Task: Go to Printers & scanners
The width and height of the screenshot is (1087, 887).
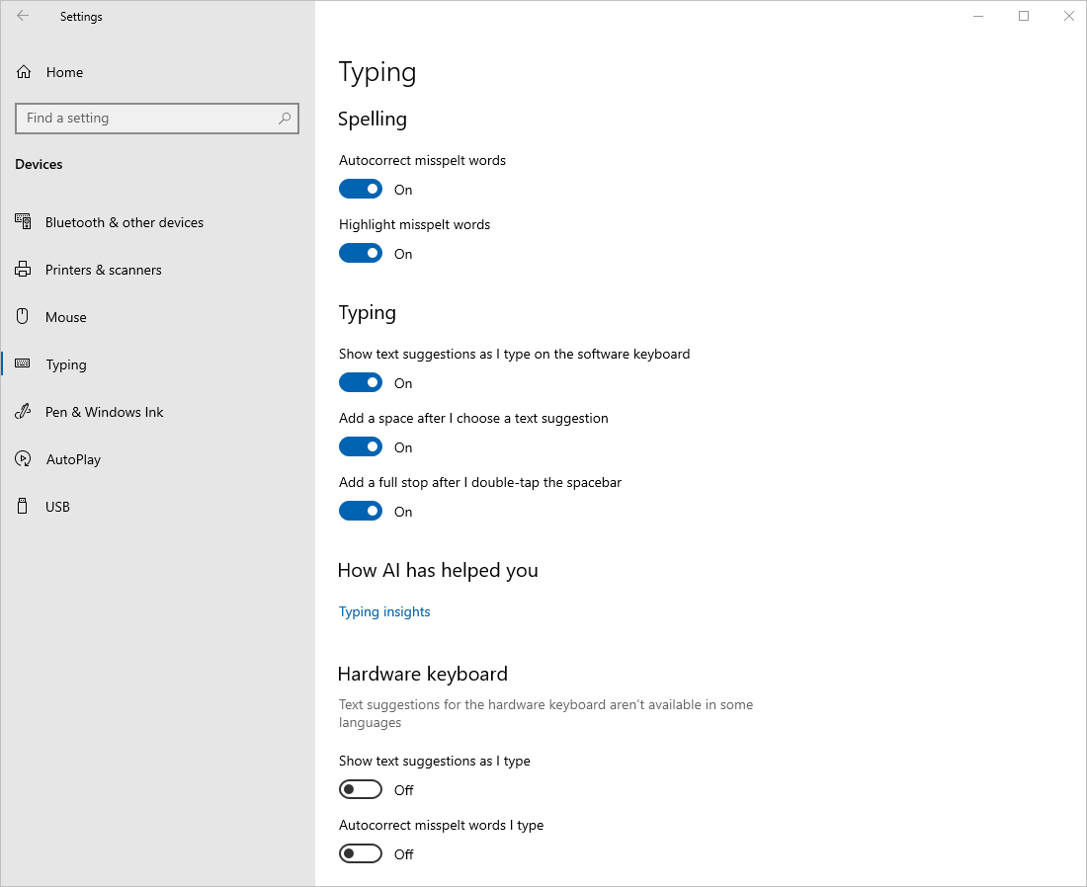Action: click(157, 270)
